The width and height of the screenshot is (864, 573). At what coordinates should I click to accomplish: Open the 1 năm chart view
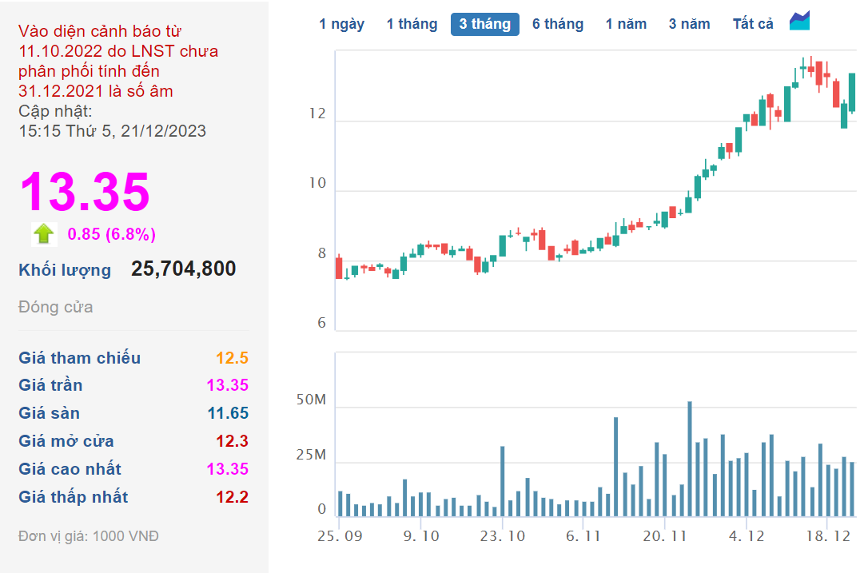click(x=626, y=24)
